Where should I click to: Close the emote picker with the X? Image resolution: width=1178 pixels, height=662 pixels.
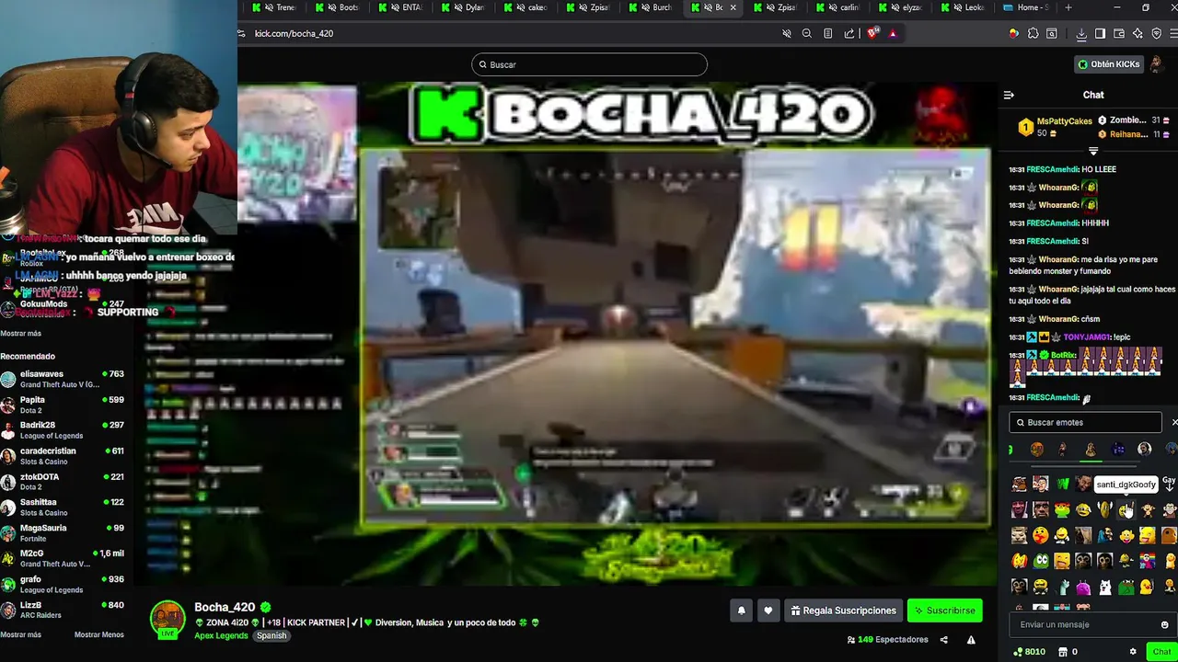pyautogui.click(x=1173, y=422)
